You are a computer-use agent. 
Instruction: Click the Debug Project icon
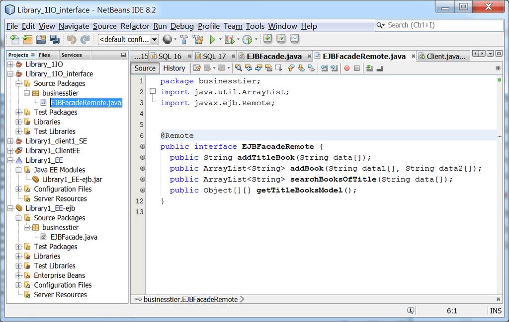[x=230, y=40]
